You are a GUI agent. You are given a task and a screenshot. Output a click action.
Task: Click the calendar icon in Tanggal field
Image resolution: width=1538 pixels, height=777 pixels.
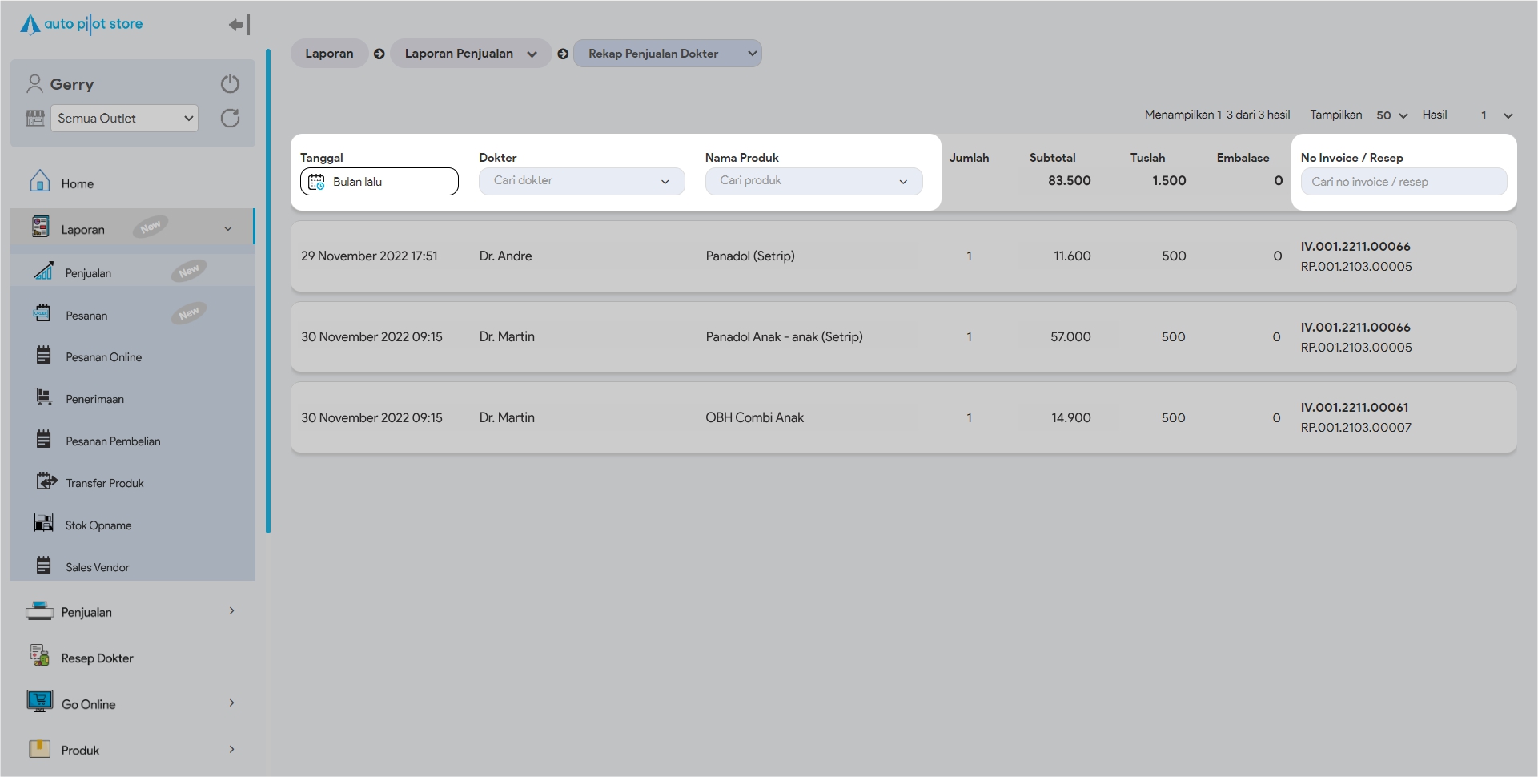click(316, 182)
